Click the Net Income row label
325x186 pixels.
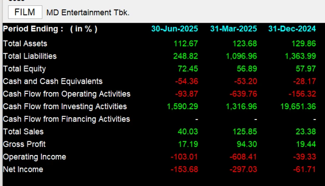click(23, 169)
